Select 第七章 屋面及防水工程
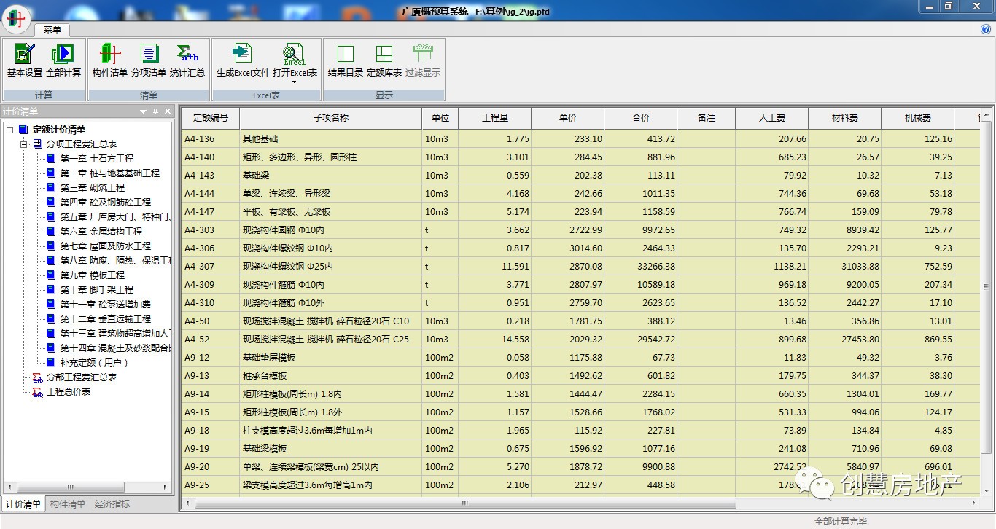996x529 pixels. point(105,246)
